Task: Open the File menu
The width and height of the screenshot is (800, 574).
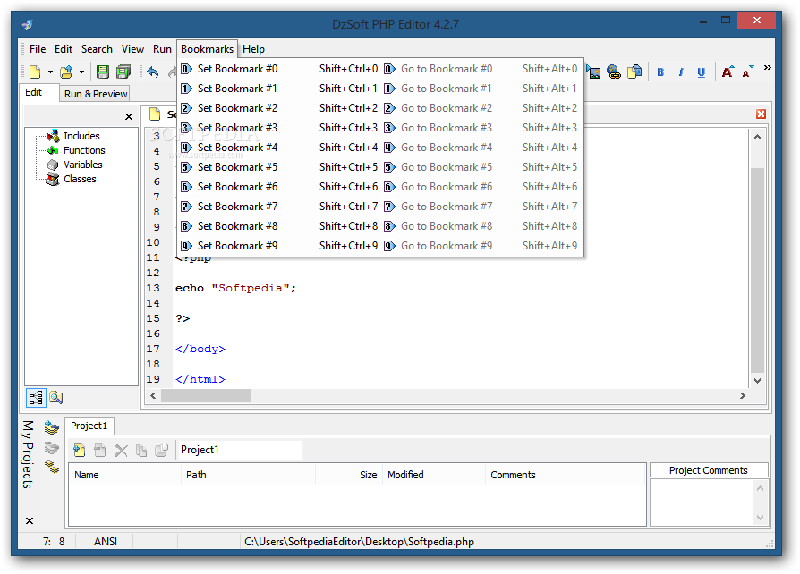Action: [x=38, y=49]
